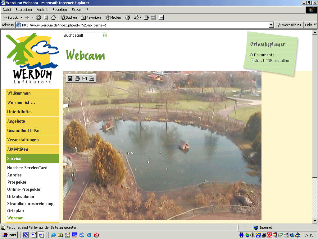Image resolution: width=318 pixels, height=239 pixels.
Task: Click the Diskussion icon in the browser toolbar
Action: (161, 17)
